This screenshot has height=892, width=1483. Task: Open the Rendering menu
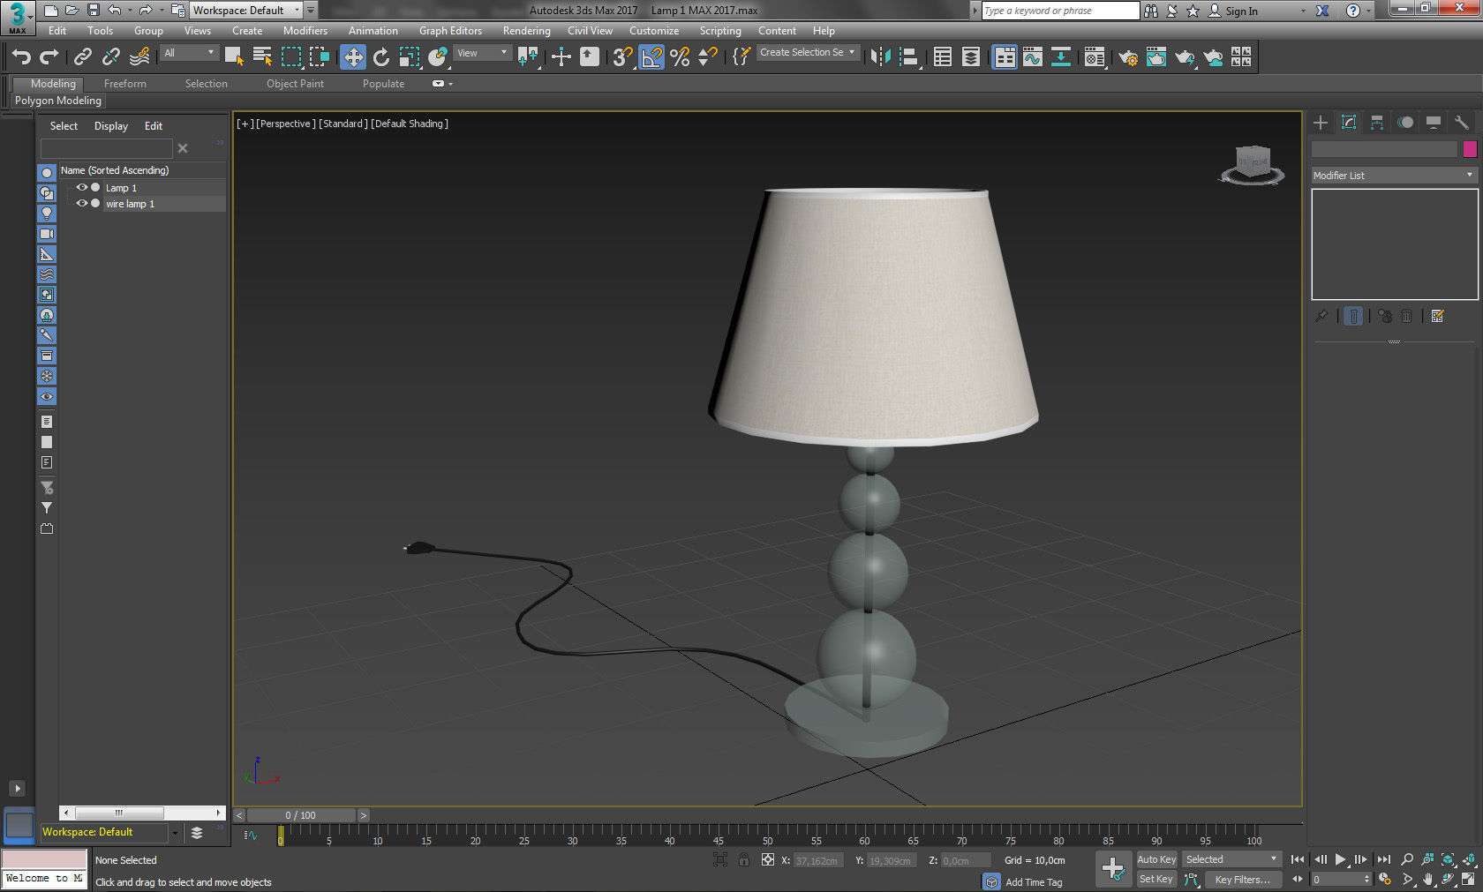point(527,31)
